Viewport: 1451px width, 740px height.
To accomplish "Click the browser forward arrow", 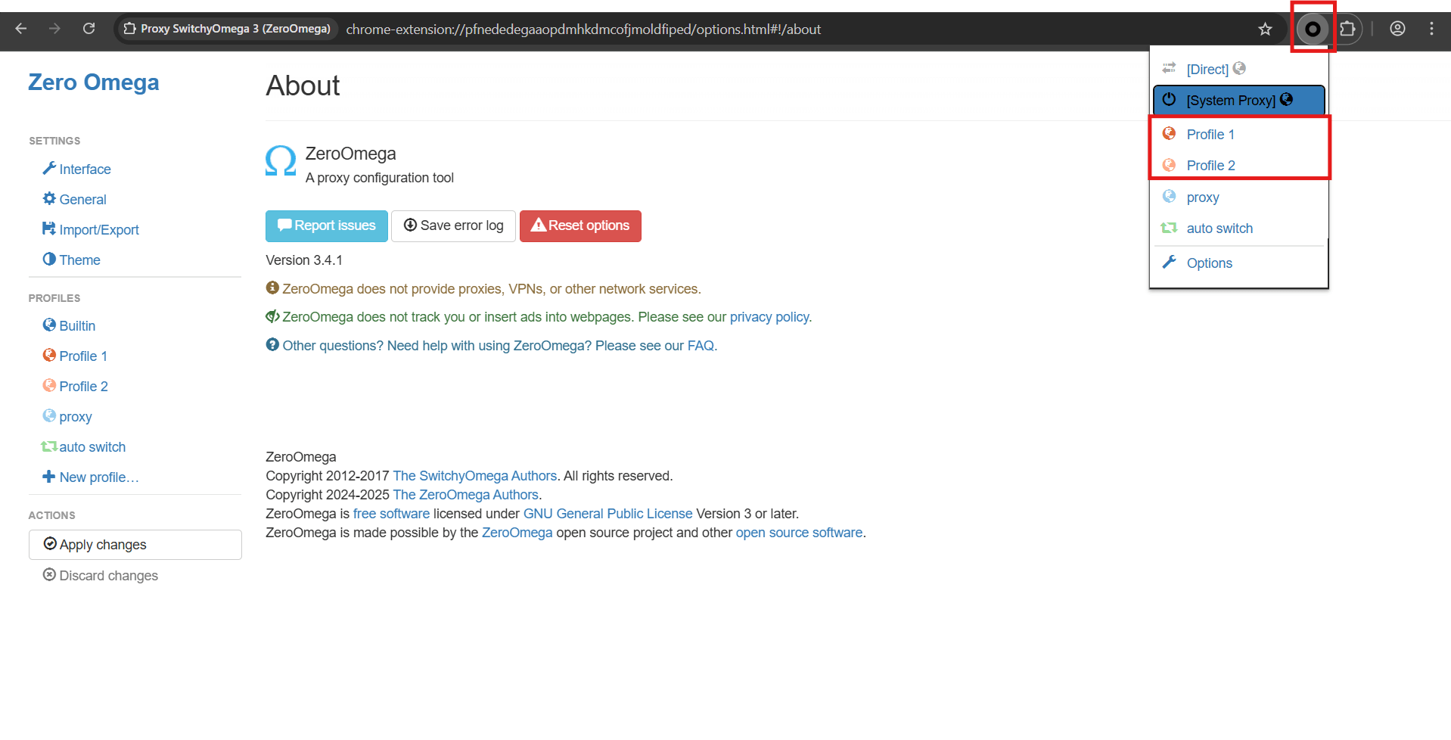I will click(x=54, y=29).
